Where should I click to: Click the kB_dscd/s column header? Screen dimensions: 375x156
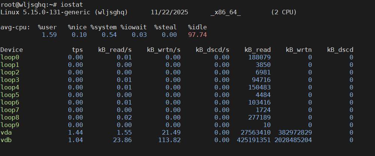coord(212,50)
